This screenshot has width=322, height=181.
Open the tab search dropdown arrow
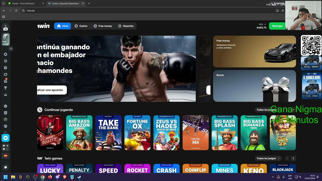pos(3,4)
